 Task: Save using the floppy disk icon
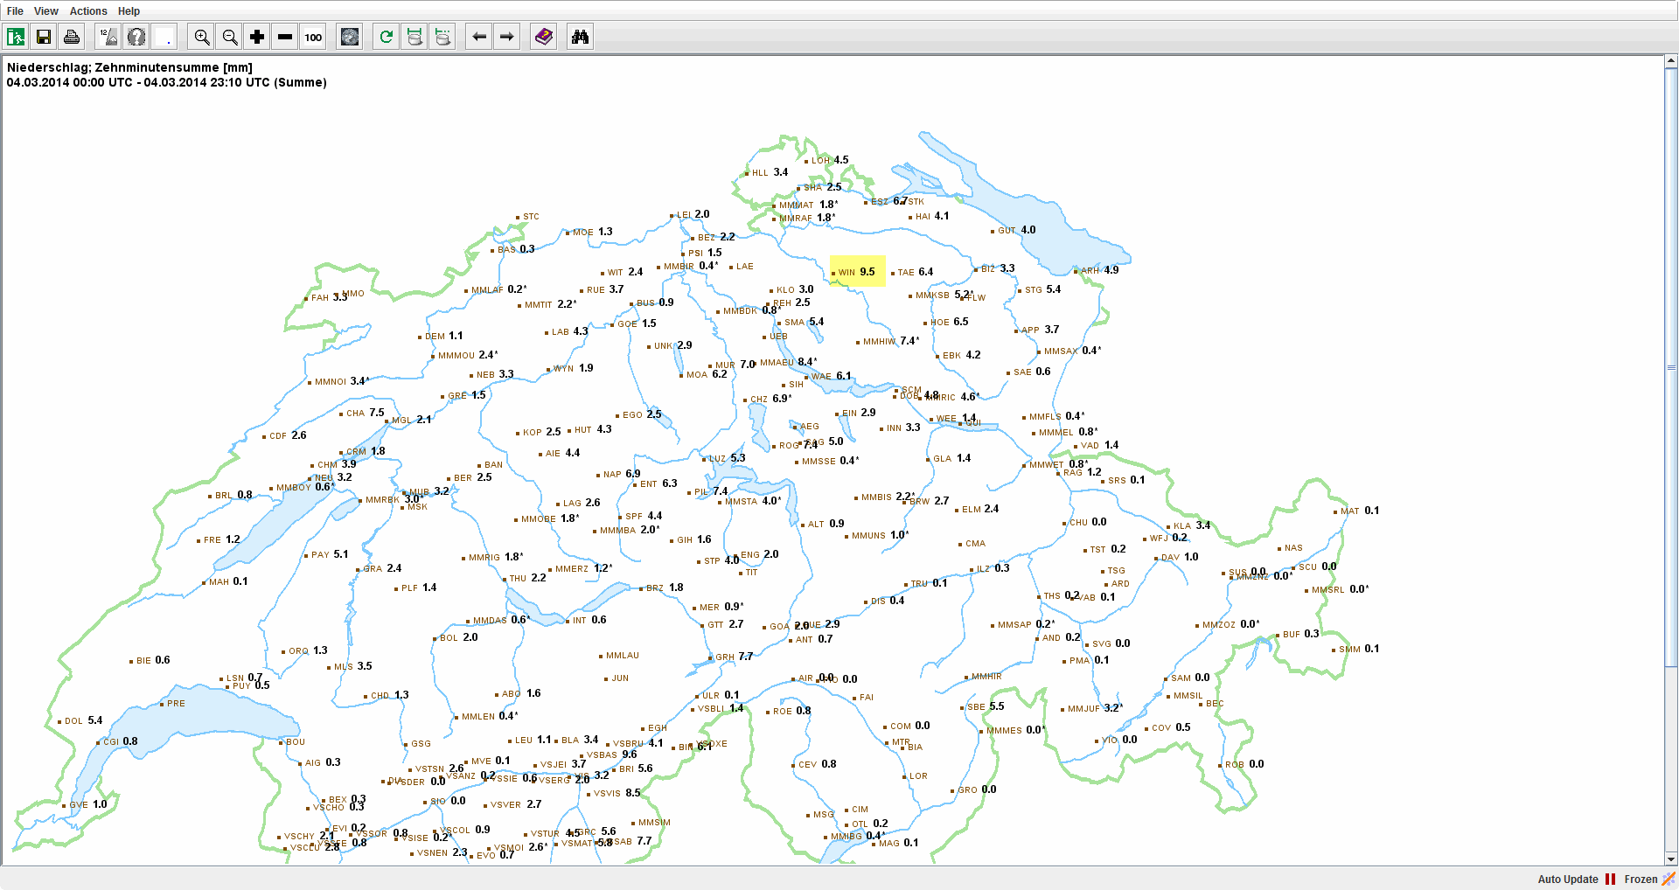[x=44, y=37]
